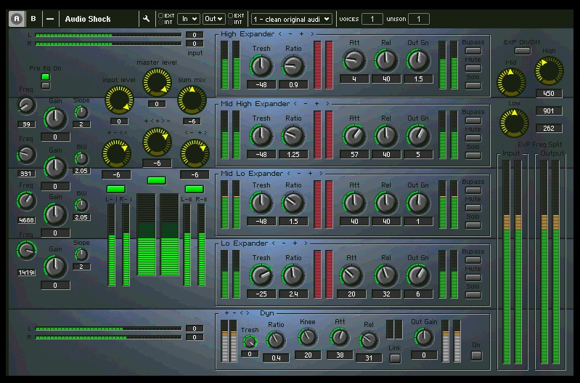Click the sum mix knob
This screenshot has height=383, width=580.
(192, 100)
